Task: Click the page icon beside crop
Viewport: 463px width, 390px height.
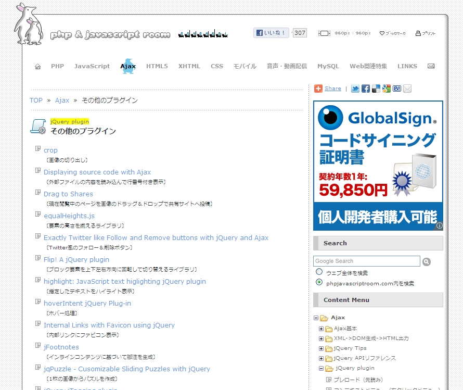Action: tap(38, 148)
